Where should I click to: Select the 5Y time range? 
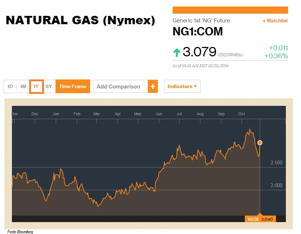tap(49, 86)
